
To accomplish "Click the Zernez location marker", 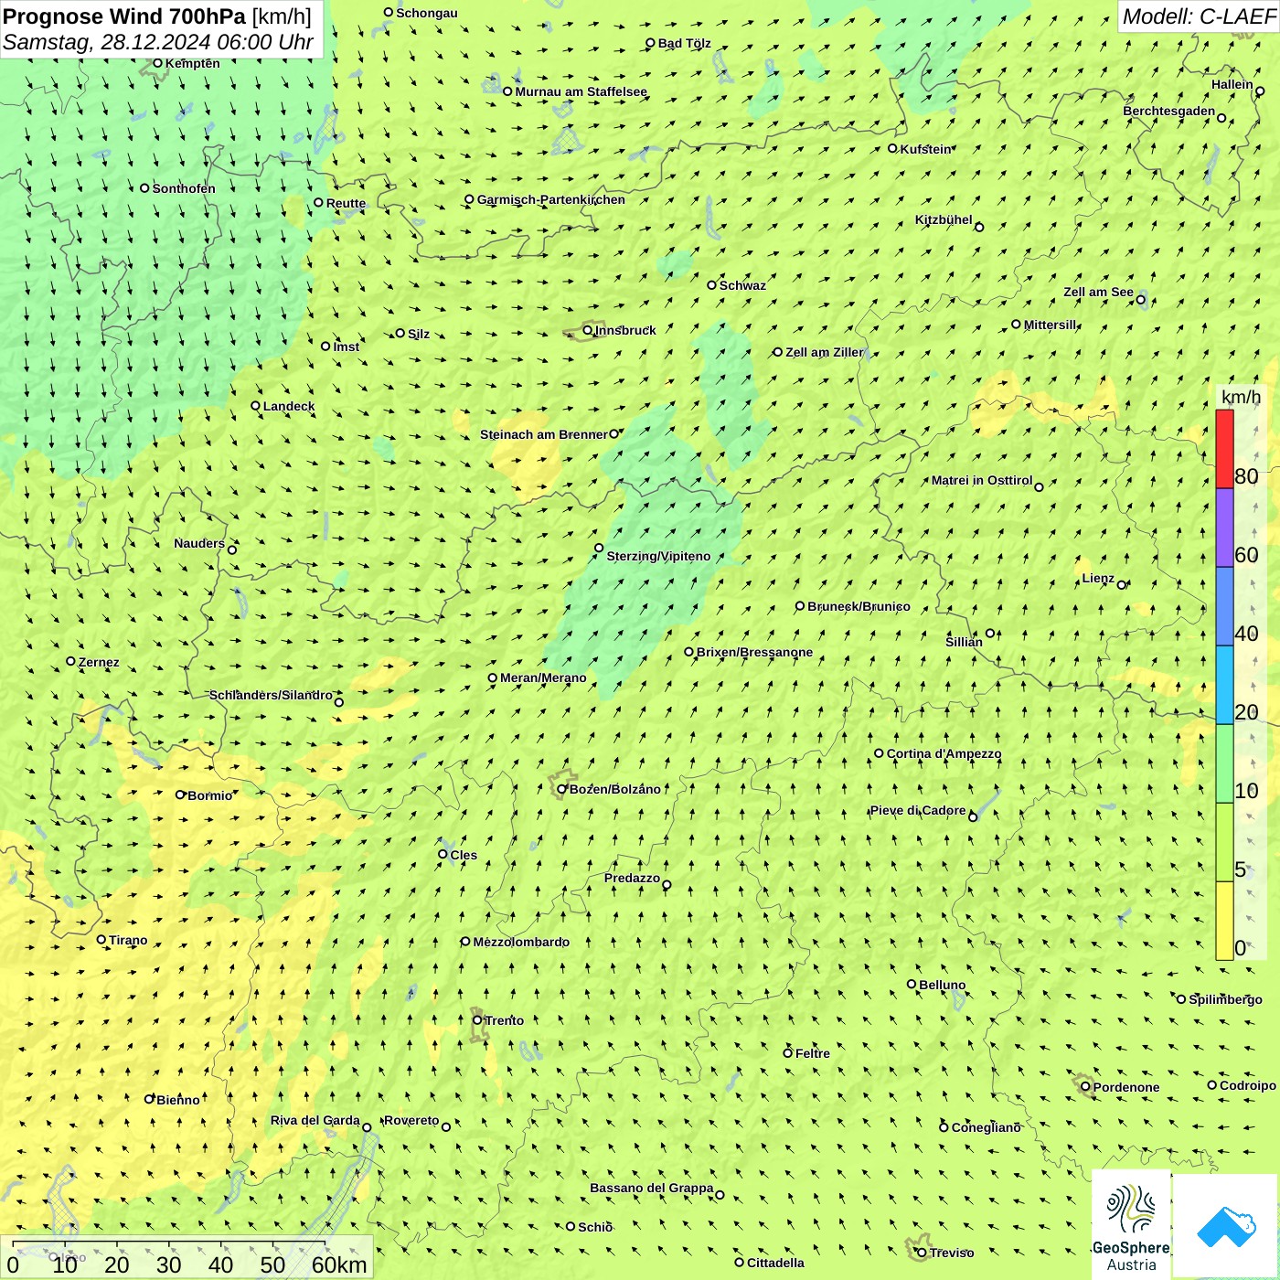I will click(71, 661).
